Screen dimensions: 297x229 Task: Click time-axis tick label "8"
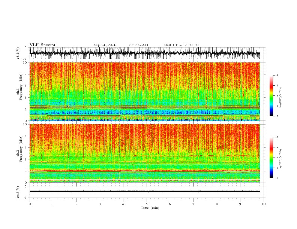tap(217, 204)
